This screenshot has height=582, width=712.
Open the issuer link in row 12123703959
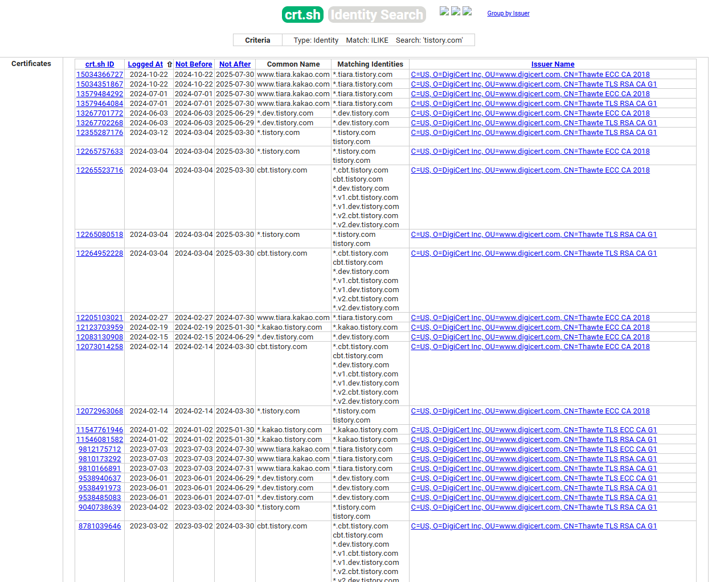(530, 327)
